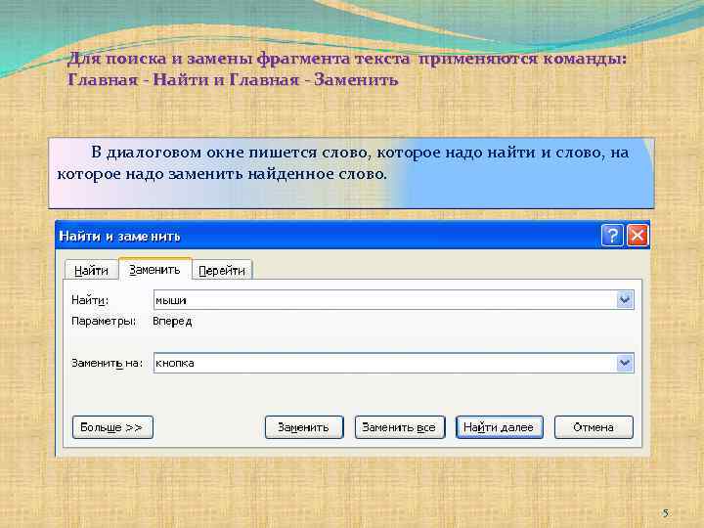Image resolution: width=704 pixels, height=528 pixels.
Task: Click the Отмена button
Action: (594, 427)
